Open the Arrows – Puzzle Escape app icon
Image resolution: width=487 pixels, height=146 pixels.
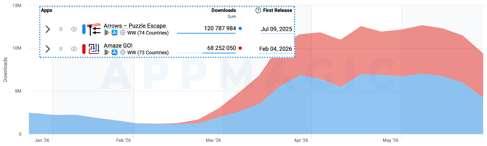[x=94, y=29]
